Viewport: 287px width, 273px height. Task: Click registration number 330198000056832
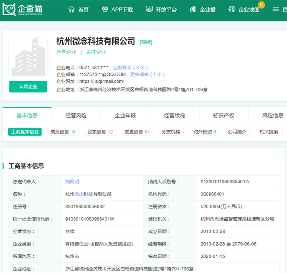click(85, 207)
